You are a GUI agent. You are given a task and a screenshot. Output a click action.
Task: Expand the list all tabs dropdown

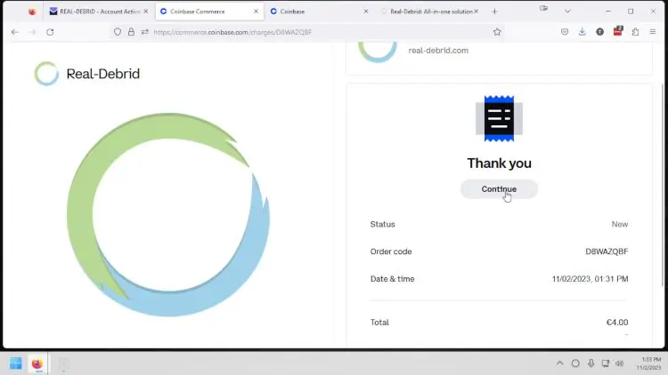[x=567, y=12]
